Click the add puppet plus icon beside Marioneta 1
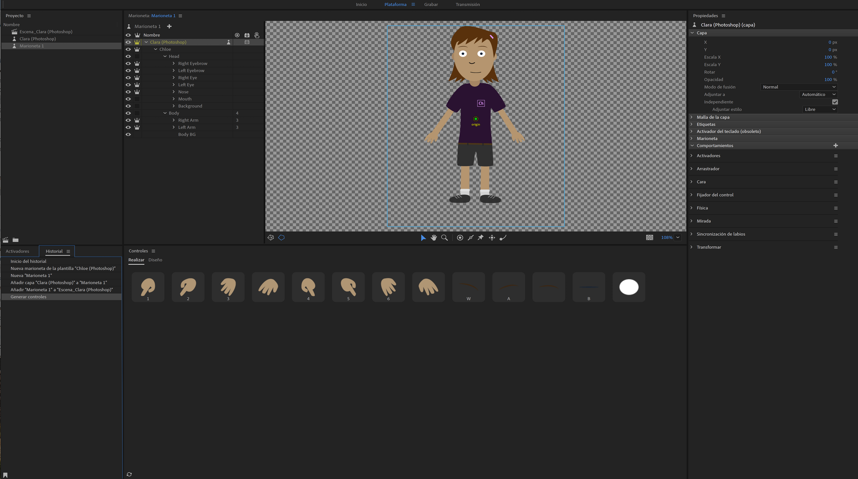Screen dimensions: 858x479 169,26
